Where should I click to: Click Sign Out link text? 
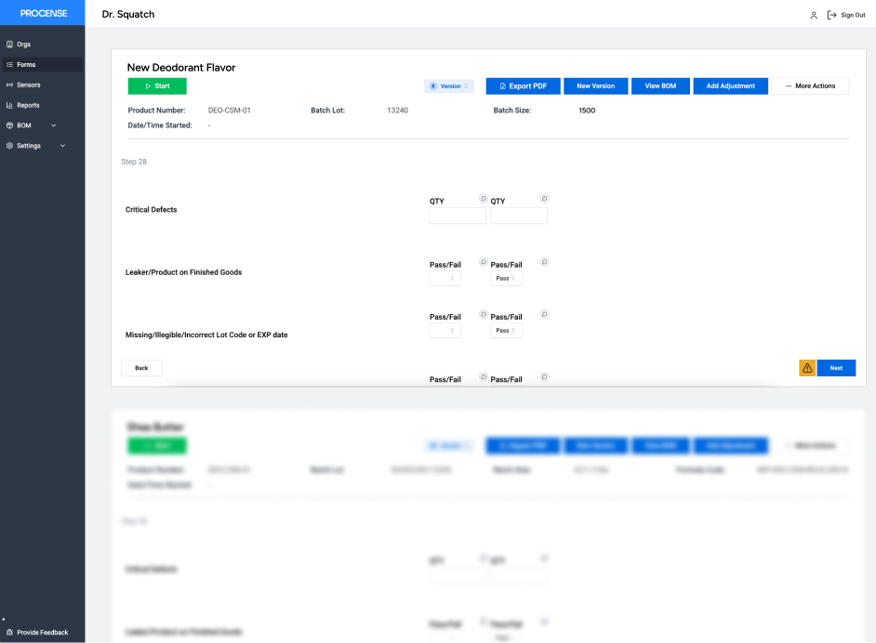853,15
